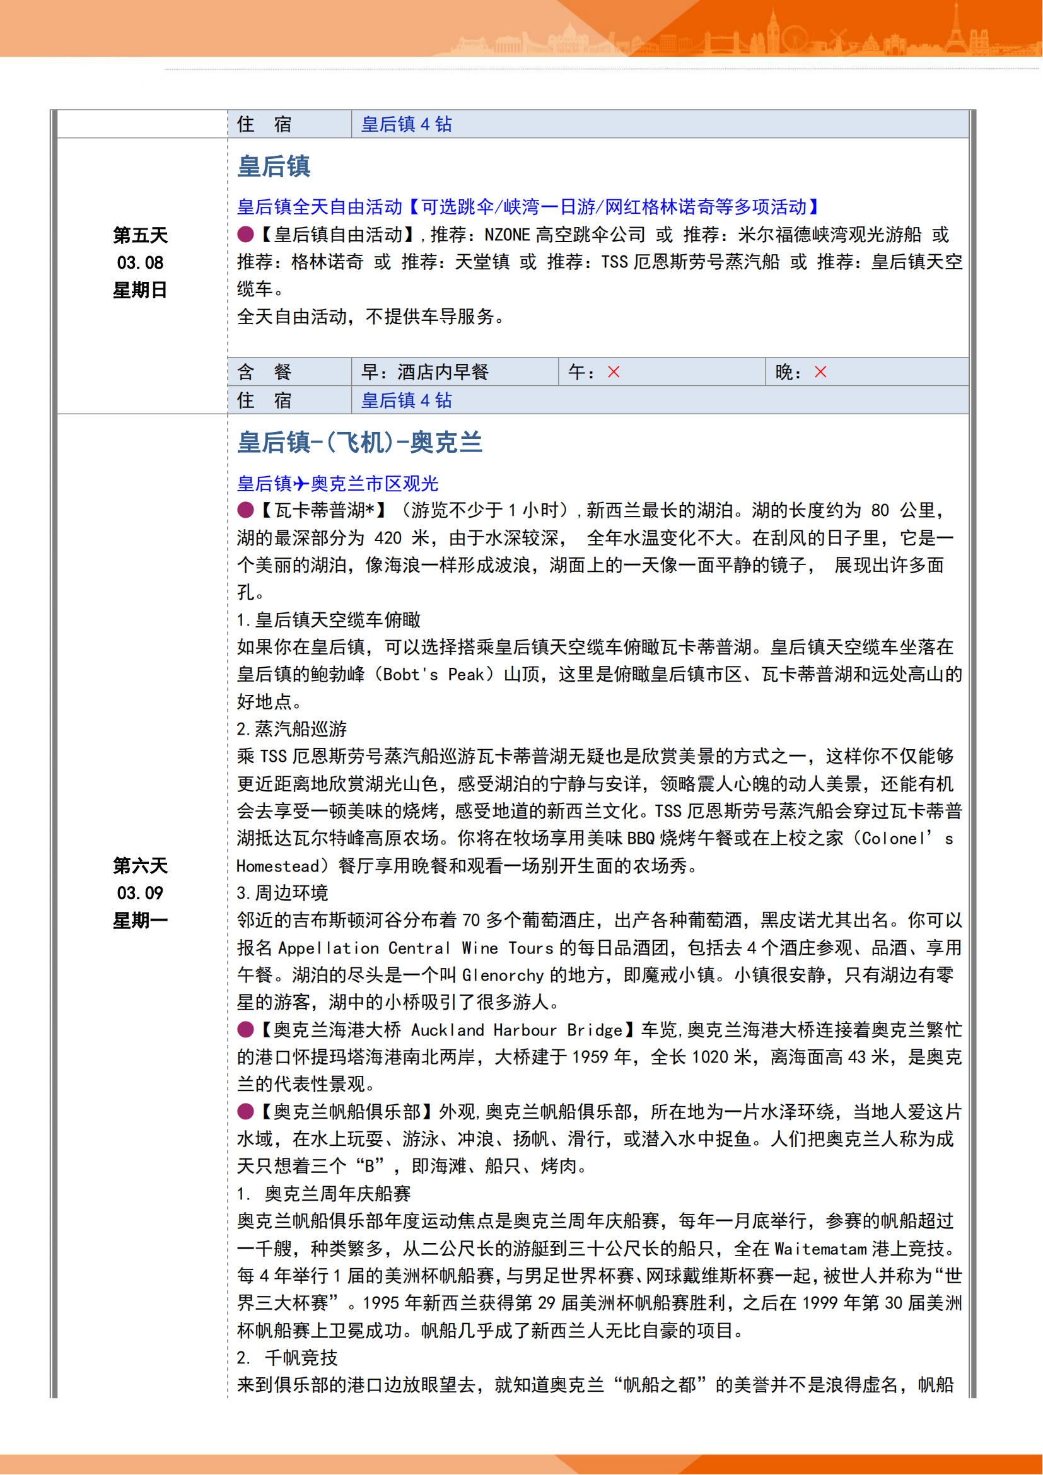Click the item 2.蒸汽船巡游

[x=292, y=729]
